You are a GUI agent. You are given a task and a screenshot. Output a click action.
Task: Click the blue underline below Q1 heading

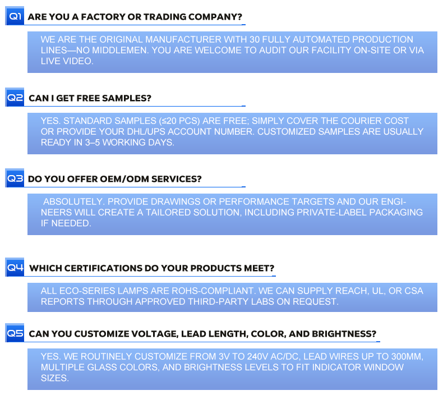(135, 25)
